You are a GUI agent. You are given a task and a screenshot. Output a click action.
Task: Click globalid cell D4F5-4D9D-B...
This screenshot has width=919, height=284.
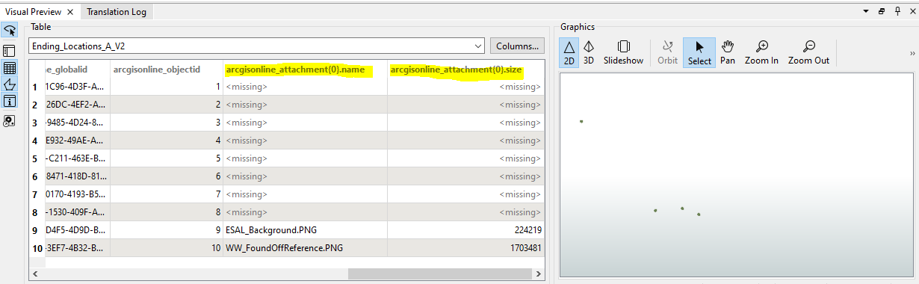[x=78, y=230]
